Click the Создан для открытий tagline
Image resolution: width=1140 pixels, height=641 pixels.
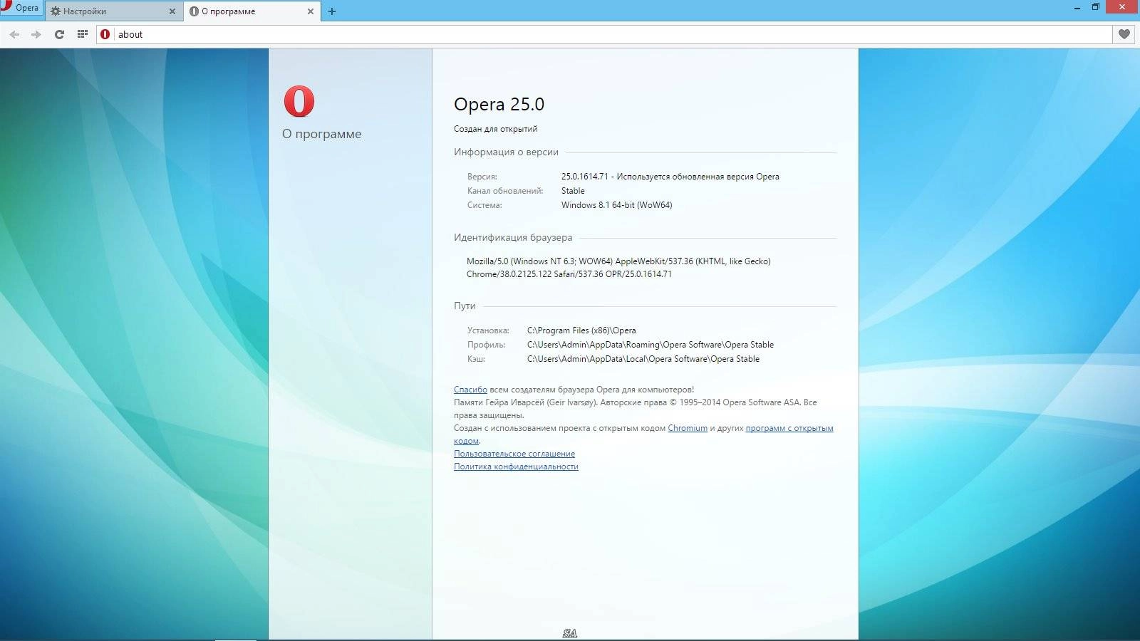pos(495,129)
